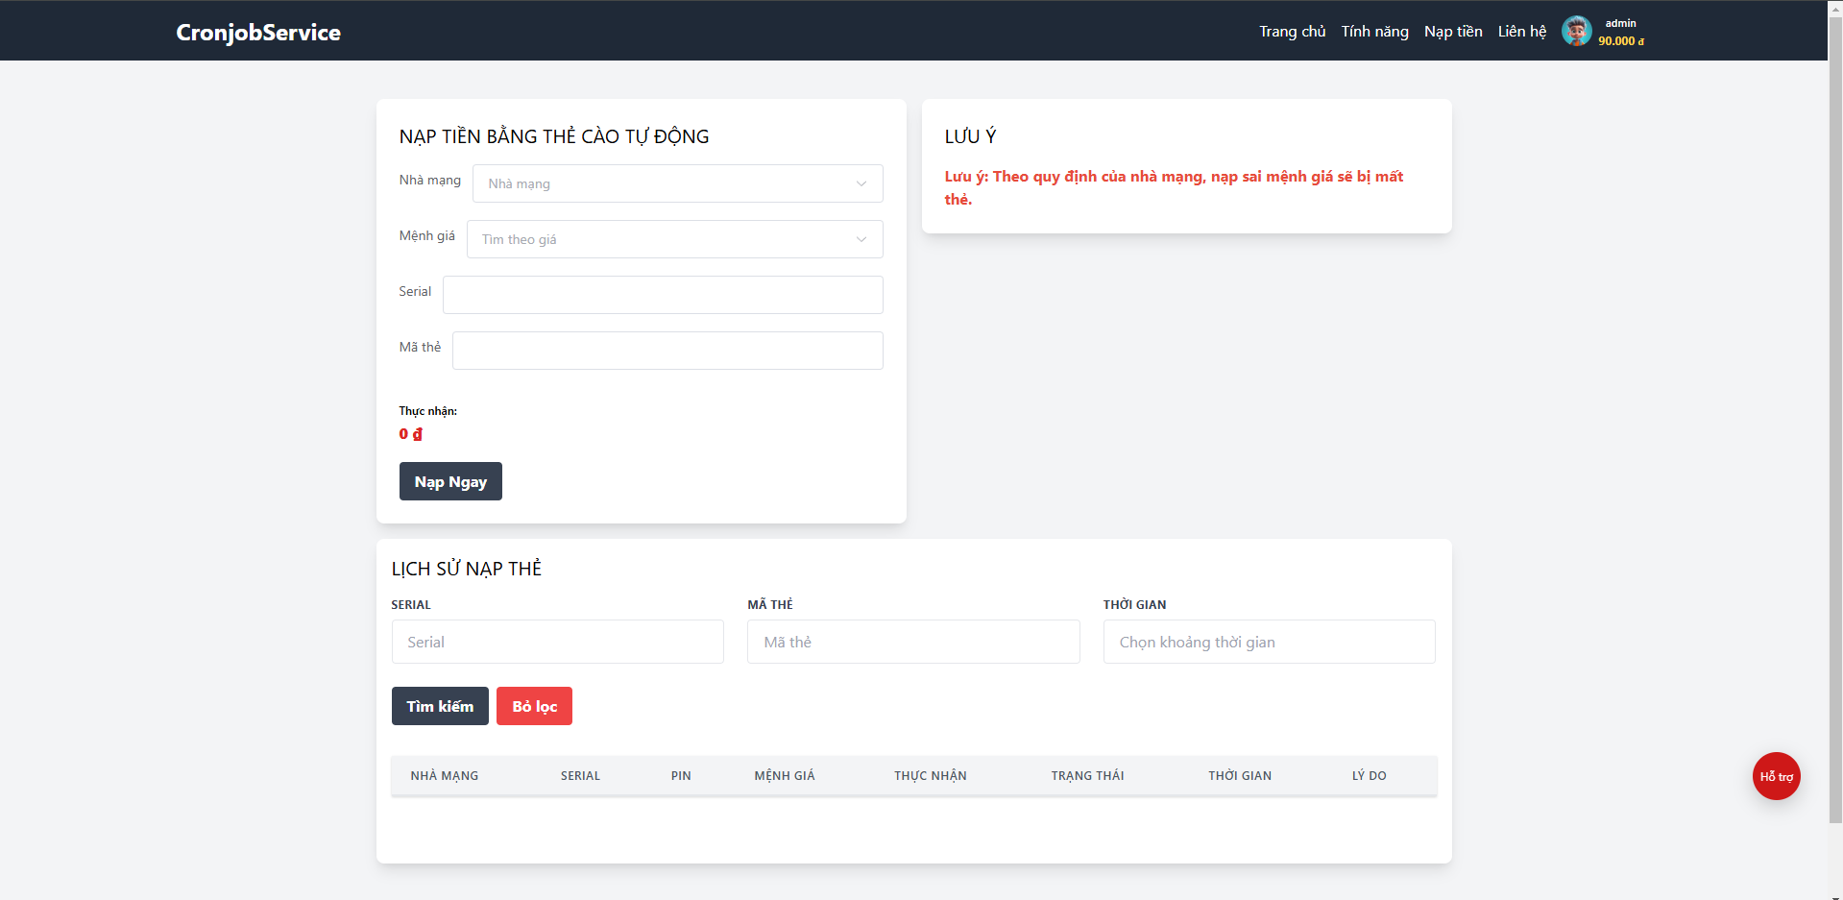Go to Trang chủ menu item
This screenshot has width=1843, height=900.
click(x=1292, y=32)
